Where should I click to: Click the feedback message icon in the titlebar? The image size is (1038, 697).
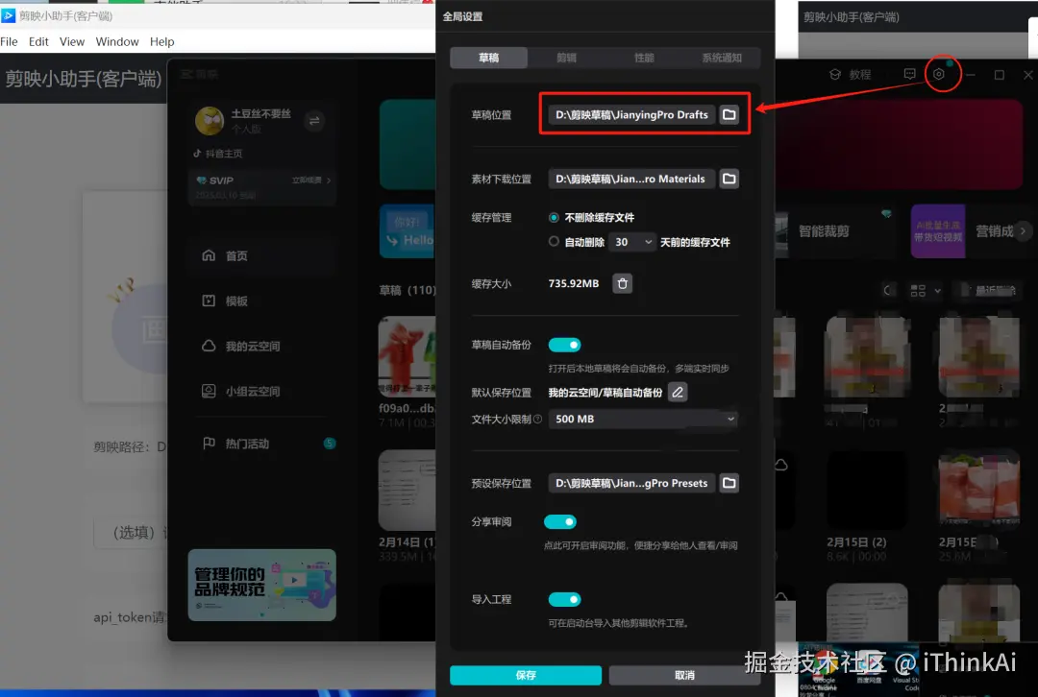909,73
